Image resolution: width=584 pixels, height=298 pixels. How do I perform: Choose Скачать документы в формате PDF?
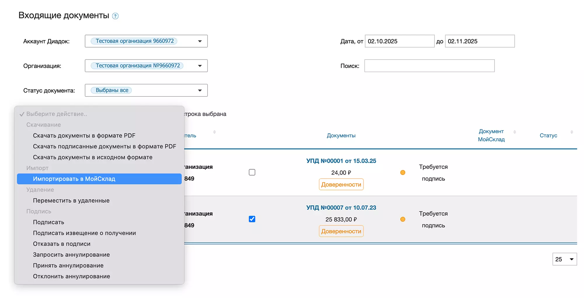coord(84,136)
